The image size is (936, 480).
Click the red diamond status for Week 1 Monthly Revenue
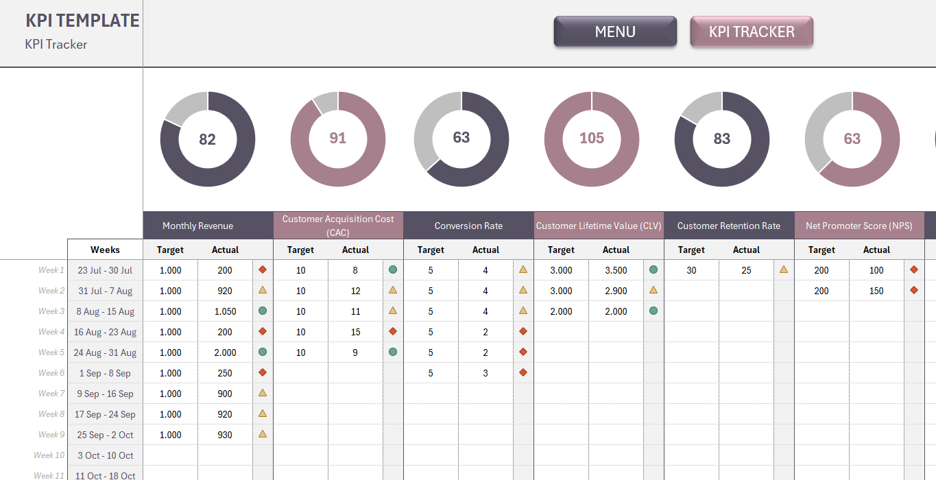click(263, 270)
